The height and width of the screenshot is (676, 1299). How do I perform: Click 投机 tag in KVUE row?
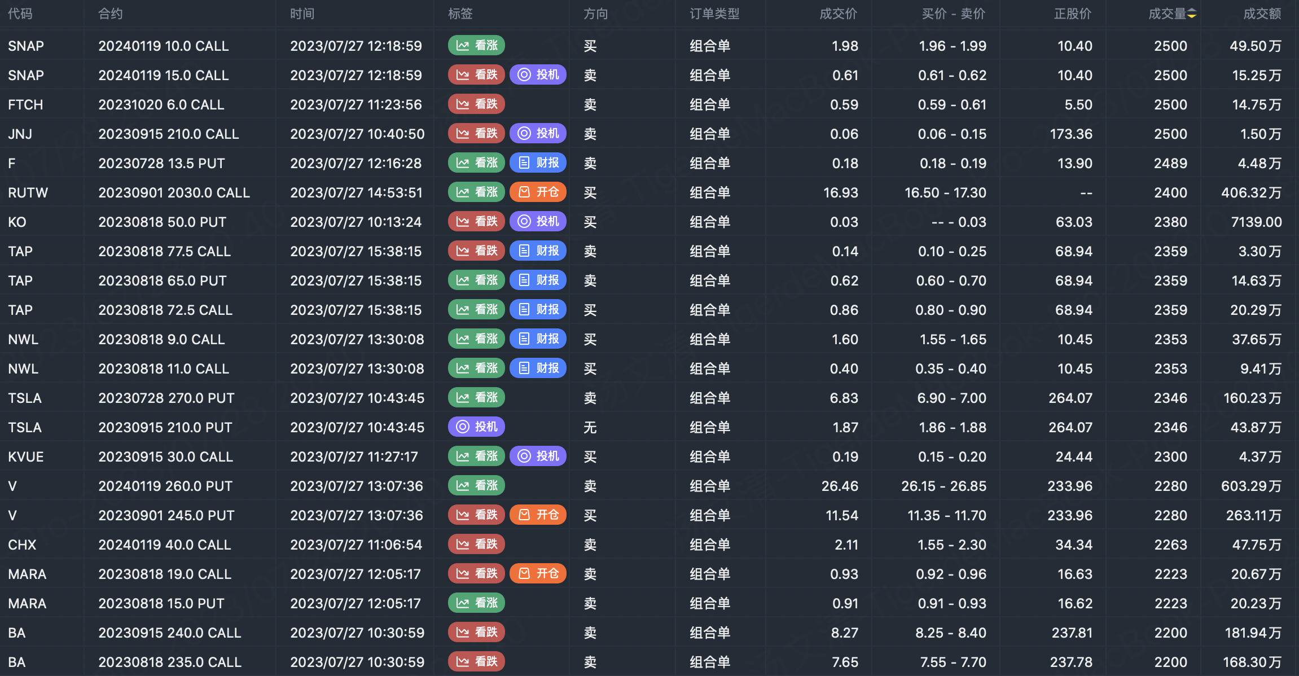tap(538, 456)
